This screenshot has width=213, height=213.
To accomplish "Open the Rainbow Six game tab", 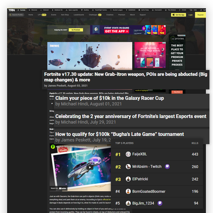I will tap(57, 10).
